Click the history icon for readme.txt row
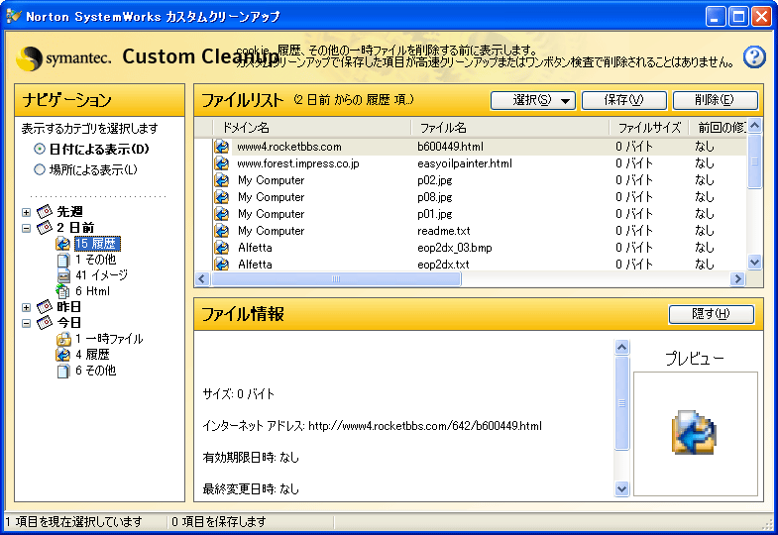The height and width of the screenshot is (535, 778). pyautogui.click(x=221, y=231)
